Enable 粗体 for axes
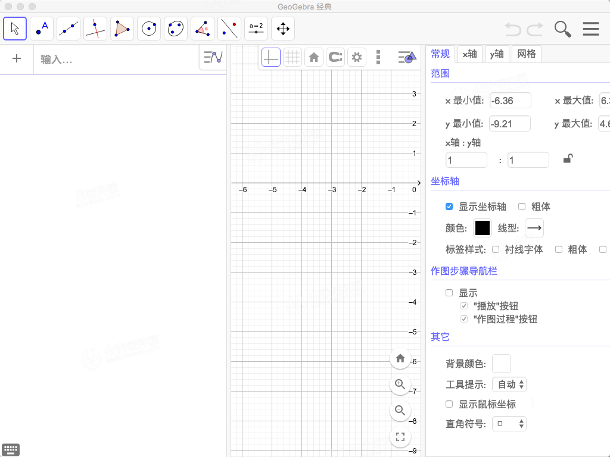The image size is (610, 457). (522, 206)
